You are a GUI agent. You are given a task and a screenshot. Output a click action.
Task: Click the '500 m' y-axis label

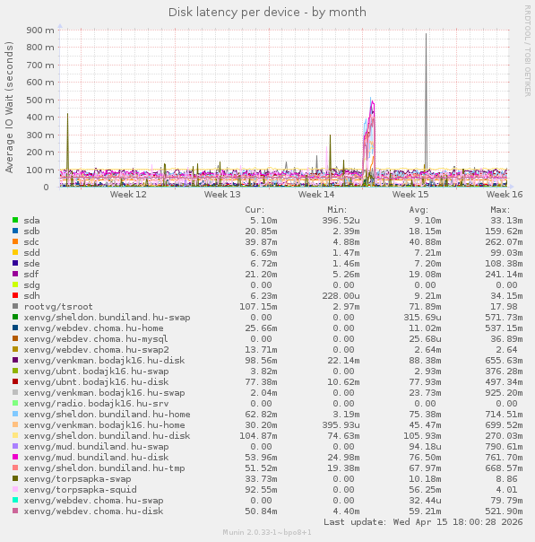[40, 101]
